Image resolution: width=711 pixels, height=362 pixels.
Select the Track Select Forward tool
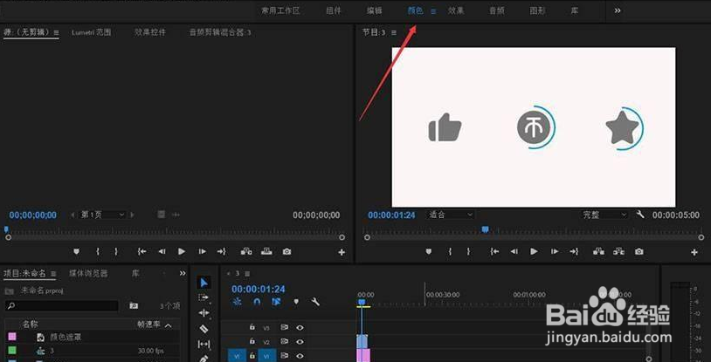(x=204, y=297)
